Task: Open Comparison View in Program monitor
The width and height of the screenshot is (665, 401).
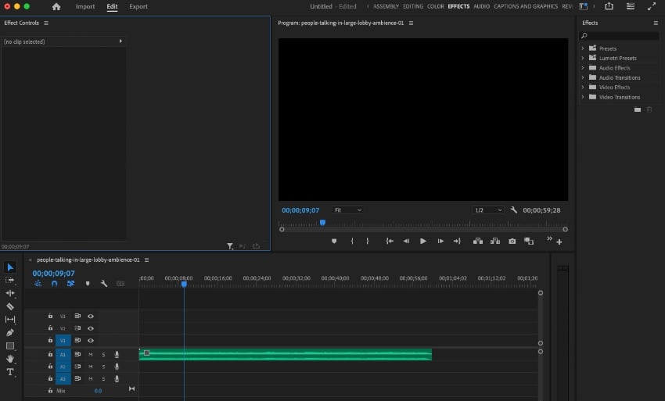Action: click(x=529, y=242)
